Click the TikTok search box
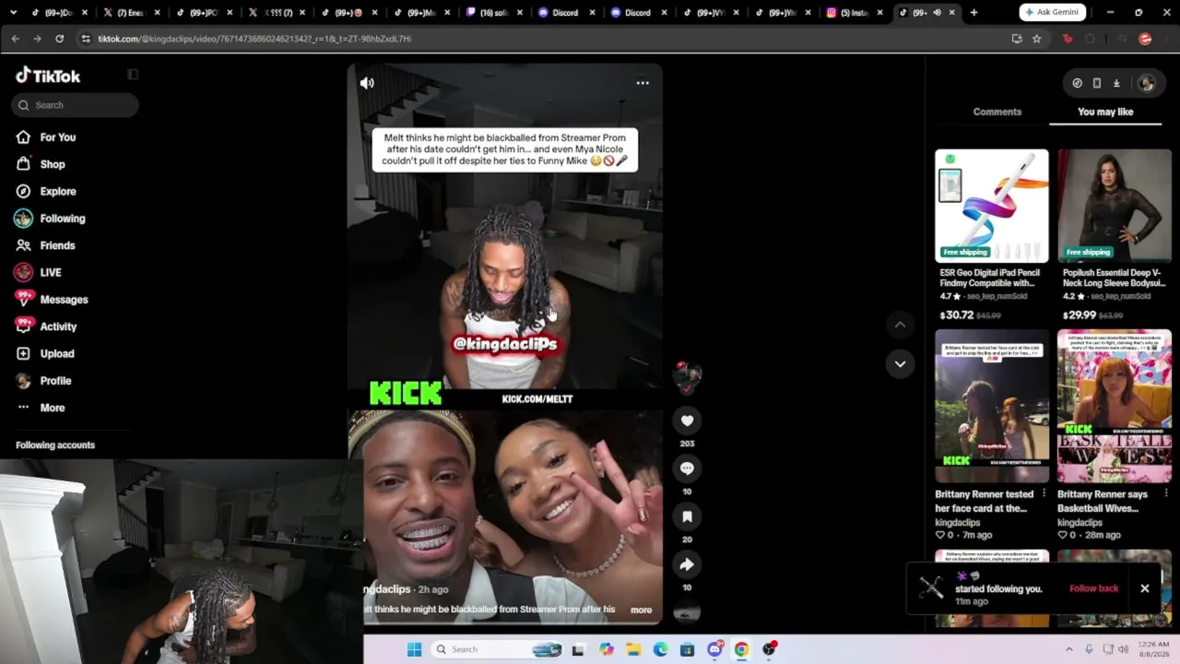The width and height of the screenshot is (1180, 664). pyautogui.click(x=76, y=105)
